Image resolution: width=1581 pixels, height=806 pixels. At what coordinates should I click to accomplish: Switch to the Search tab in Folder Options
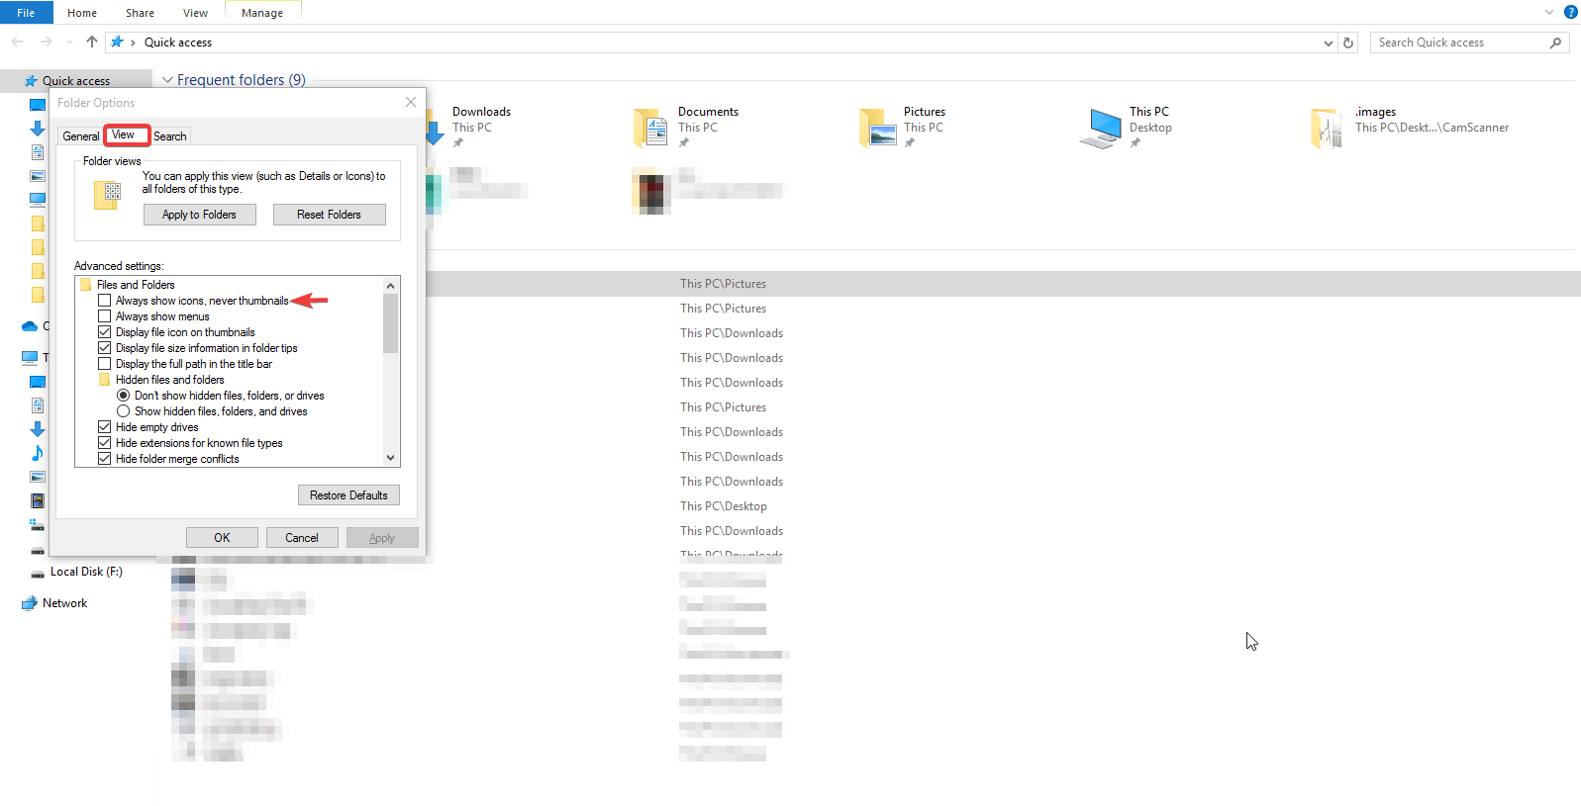tap(170, 136)
